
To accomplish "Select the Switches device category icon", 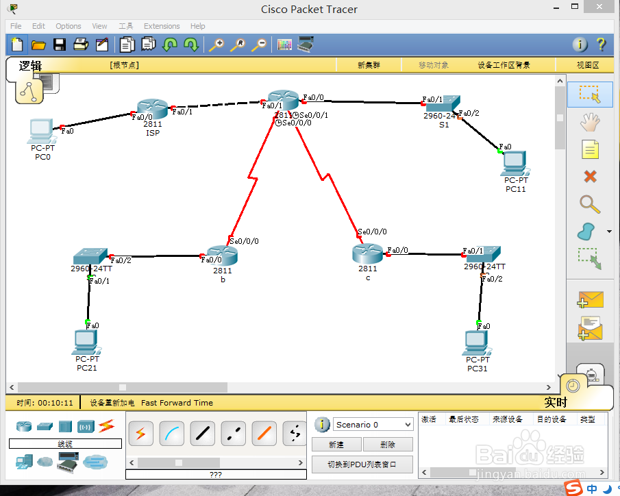I will pyautogui.click(x=45, y=426).
